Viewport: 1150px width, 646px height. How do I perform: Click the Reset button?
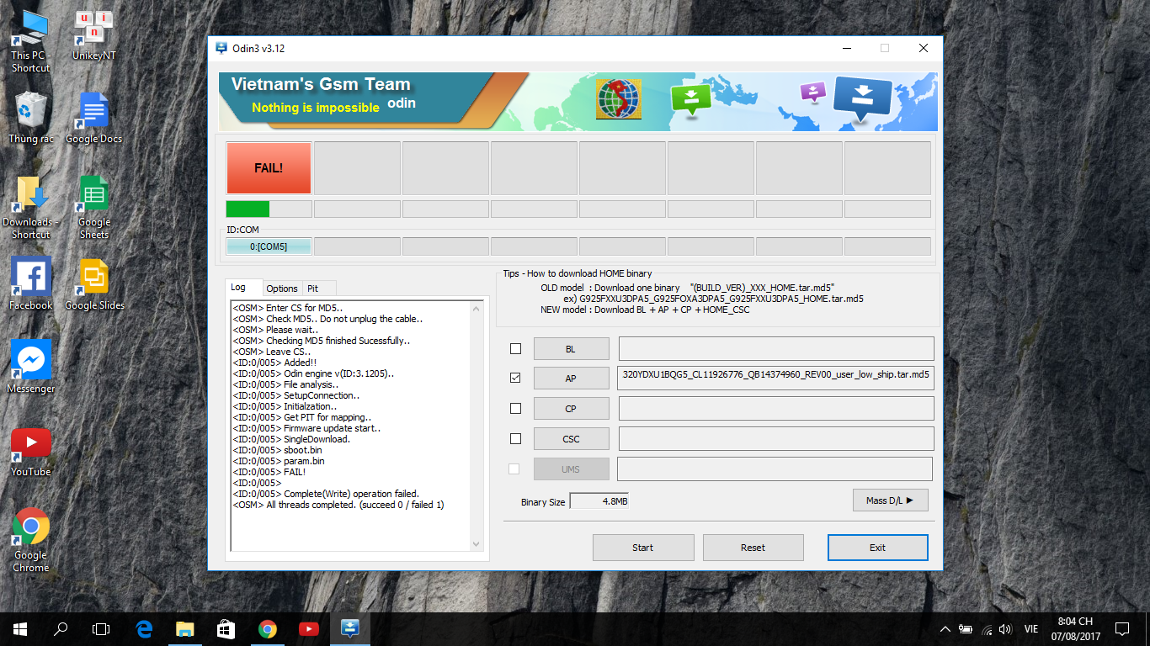(x=753, y=548)
